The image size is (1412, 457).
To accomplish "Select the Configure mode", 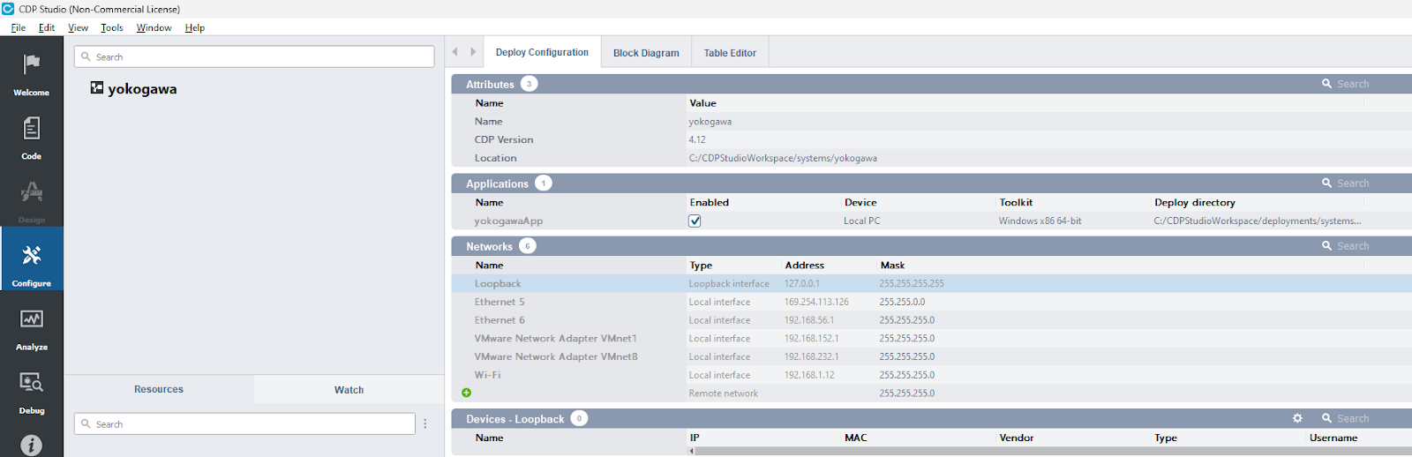I will (x=32, y=258).
